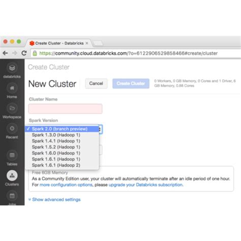
Task: Follow the more configuration options link
Action: click(66, 185)
